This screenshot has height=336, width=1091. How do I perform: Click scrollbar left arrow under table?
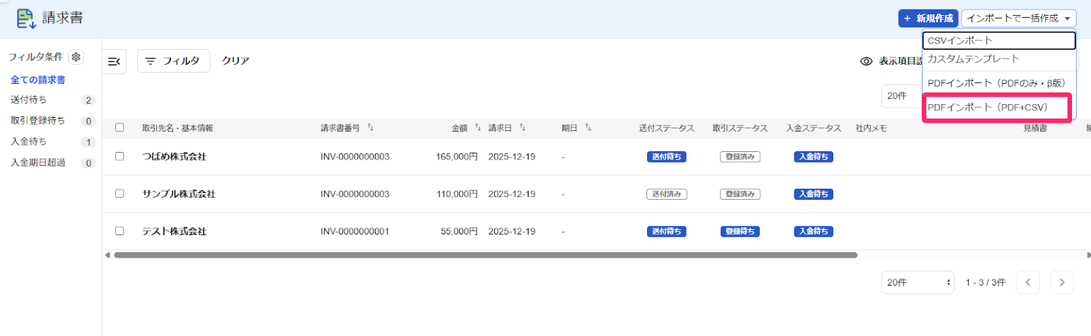(x=107, y=255)
